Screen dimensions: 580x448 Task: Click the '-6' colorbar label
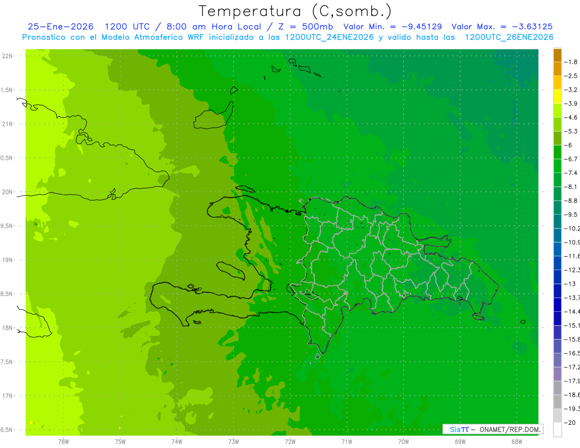coord(569,145)
